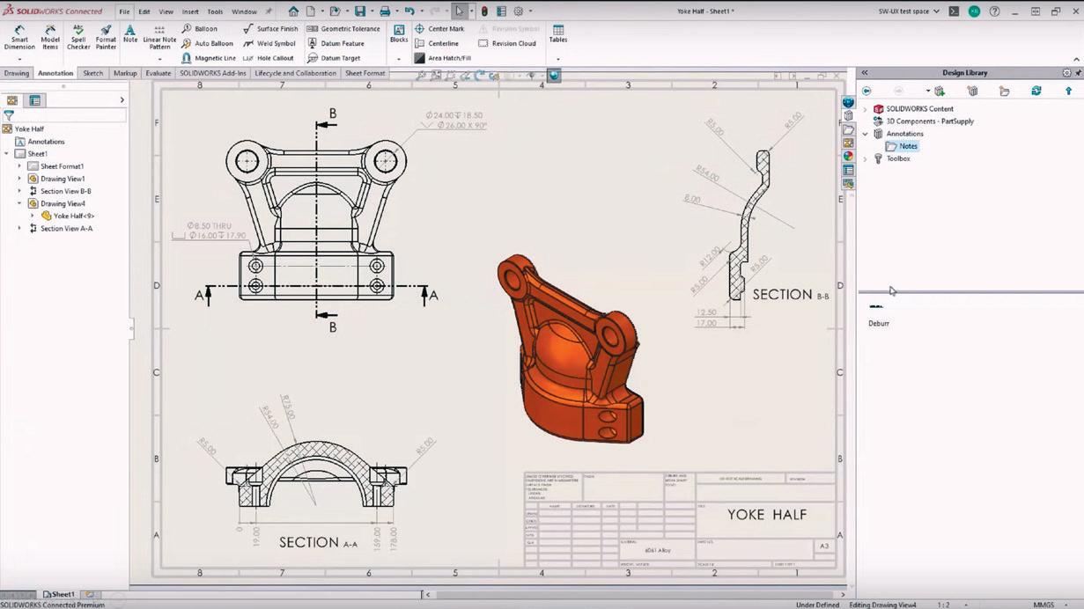Expand Section View A-A node
Screen dimensions: 1084x609
click(20, 228)
